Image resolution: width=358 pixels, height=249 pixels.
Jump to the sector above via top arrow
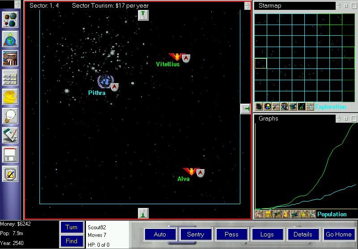143,15
